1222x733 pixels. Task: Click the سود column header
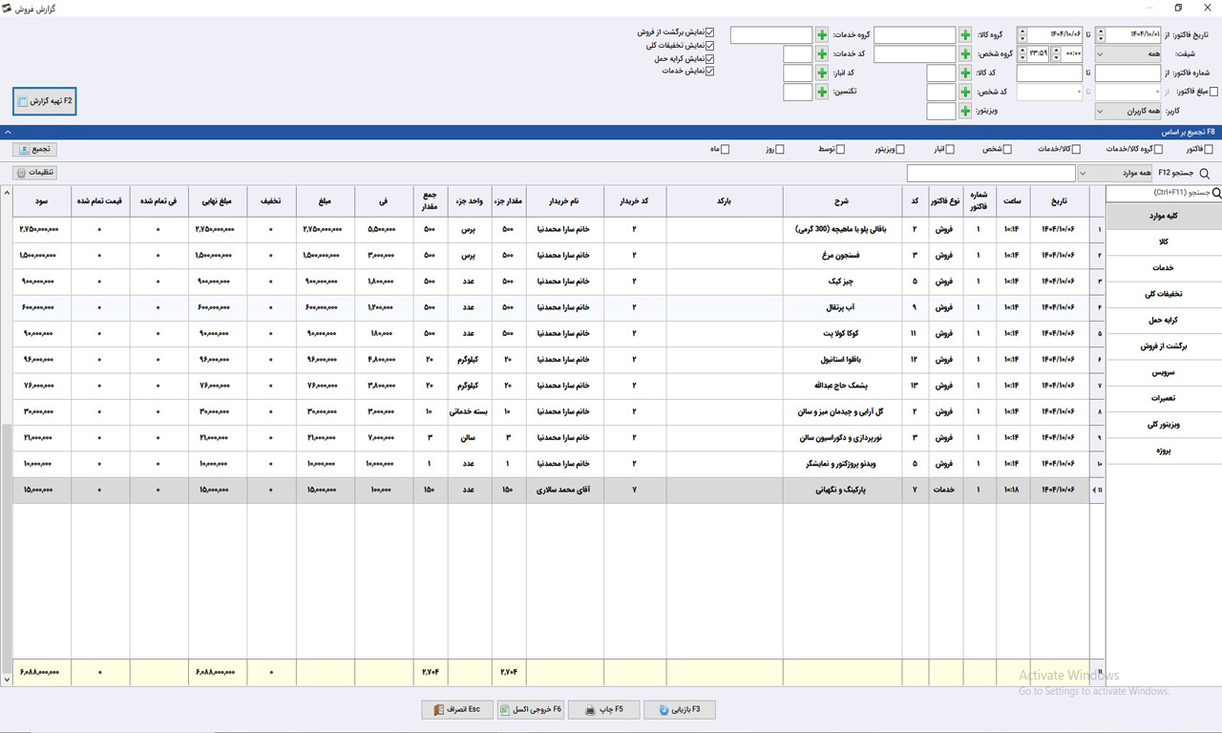point(41,201)
